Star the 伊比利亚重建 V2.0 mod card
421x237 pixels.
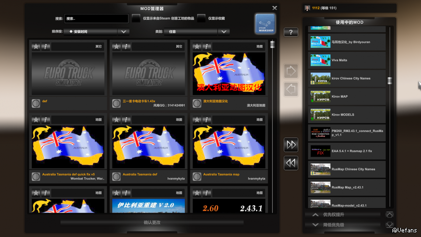tap(117, 193)
